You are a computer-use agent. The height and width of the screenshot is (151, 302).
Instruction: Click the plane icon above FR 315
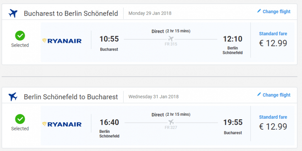click(x=171, y=38)
